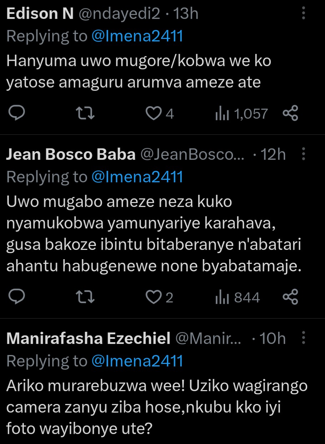
Task: Open Jean Bosco Baba's profile
Action: tap(71, 155)
